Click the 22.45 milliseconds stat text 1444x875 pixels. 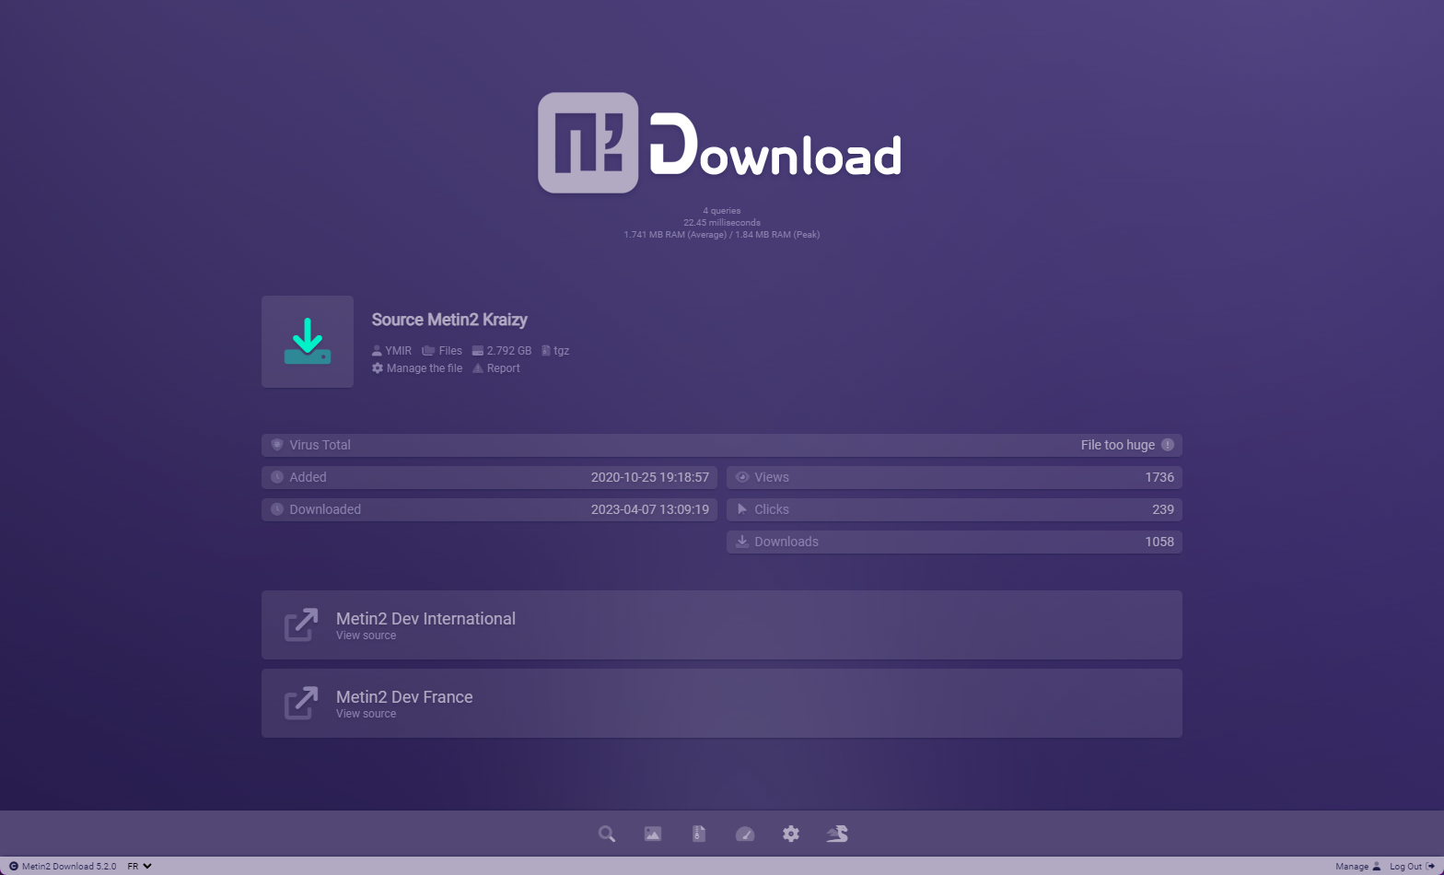pos(722,223)
